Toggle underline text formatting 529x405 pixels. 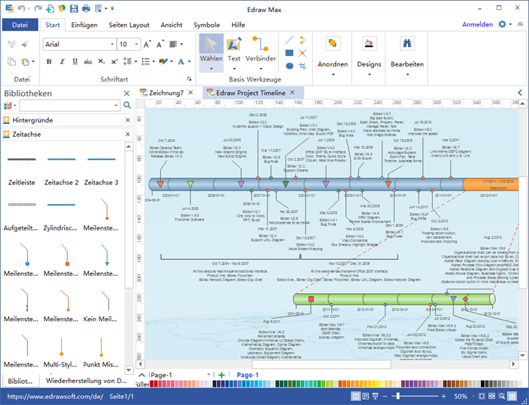coord(74,61)
